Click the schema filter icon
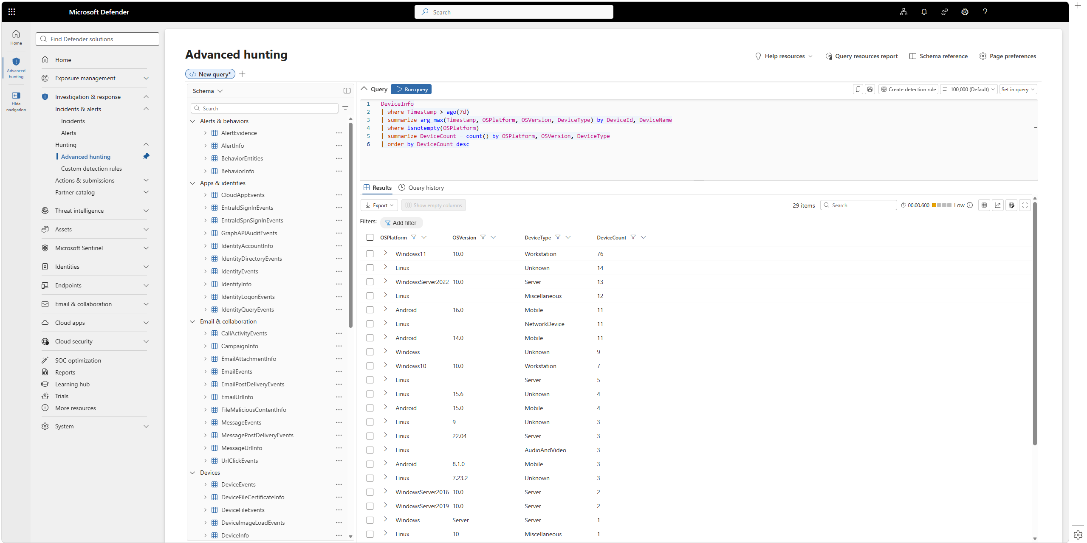1087x543 pixels. (x=345, y=108)
